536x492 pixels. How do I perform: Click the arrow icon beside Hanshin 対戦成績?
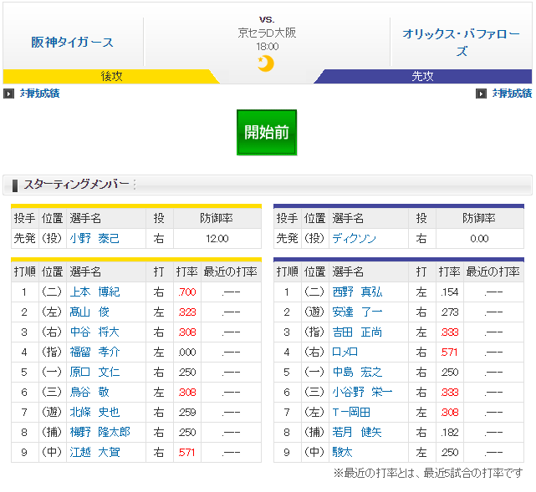pos(8,94)
